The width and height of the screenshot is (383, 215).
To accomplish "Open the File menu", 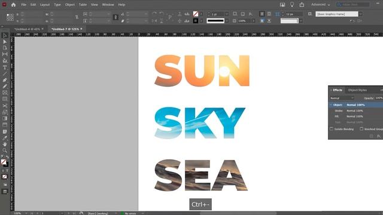I will pos(23,5).
